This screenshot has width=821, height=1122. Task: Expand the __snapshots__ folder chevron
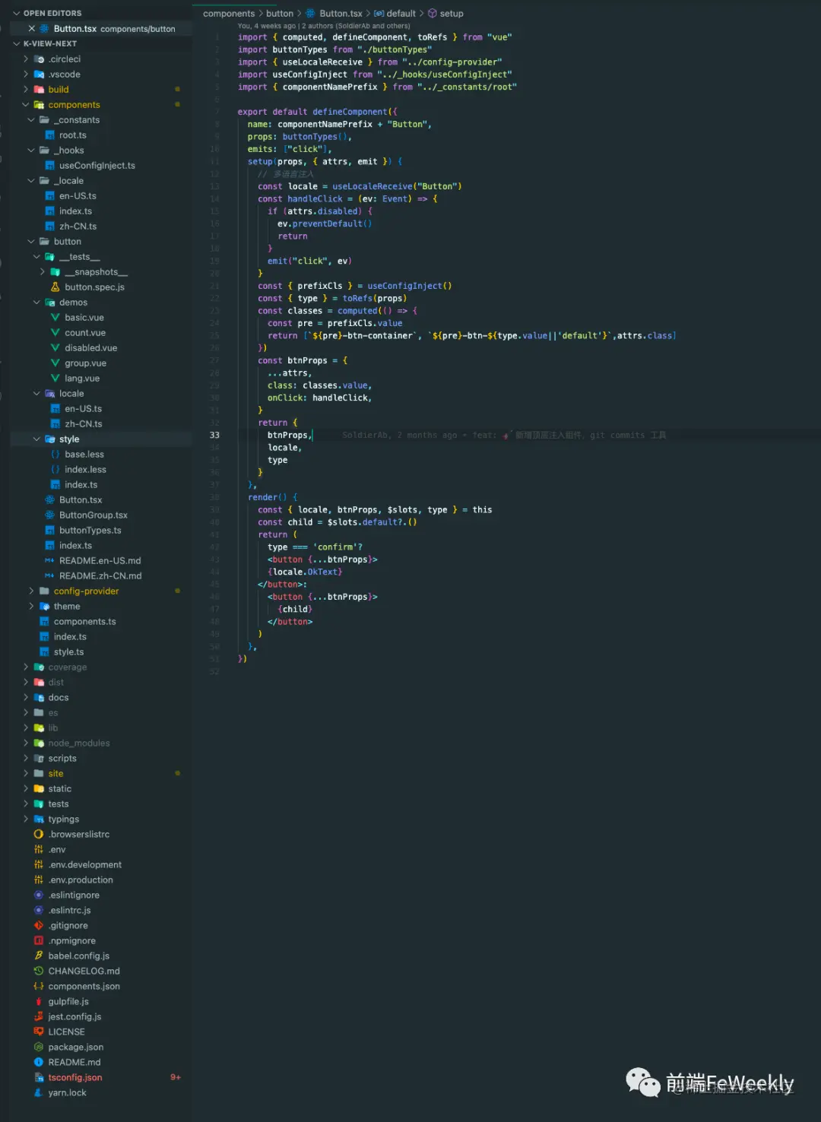pos(43,271)
